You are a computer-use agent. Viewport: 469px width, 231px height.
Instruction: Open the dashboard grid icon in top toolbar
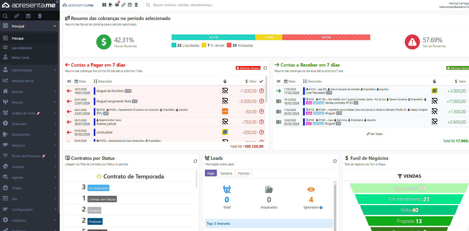[104, 5]
